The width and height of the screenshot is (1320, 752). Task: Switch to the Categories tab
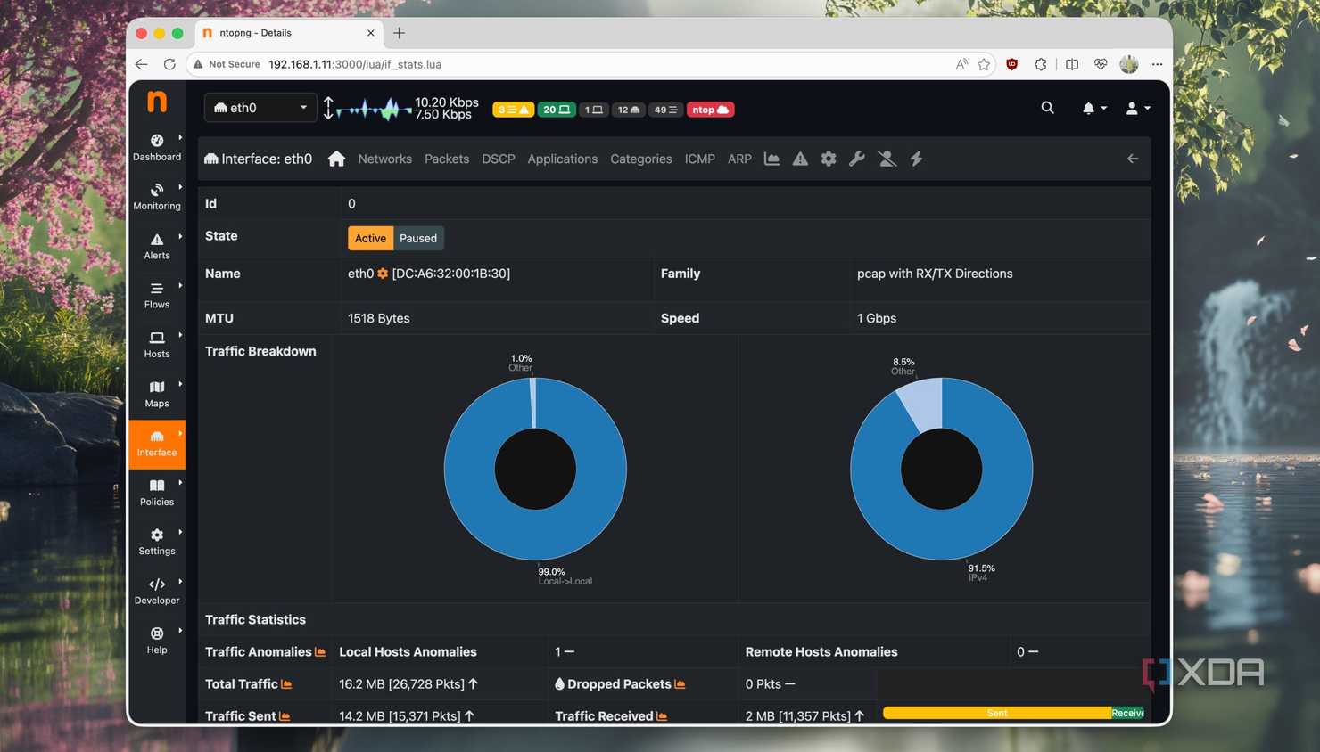(641, 159)
